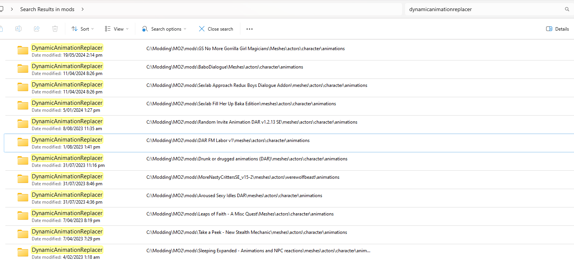574x271 pixels.
Task: Toggle the Details pane
Action: click(x=558, y=29)
